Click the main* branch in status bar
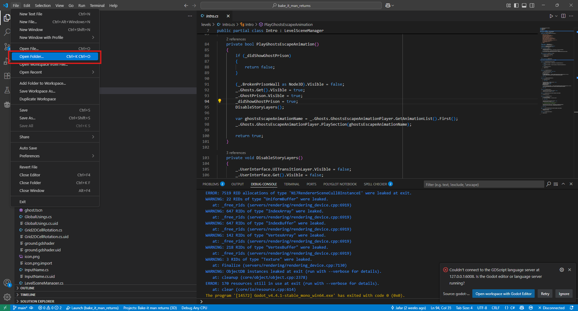The height and width of the screenshot is (311, 578). tap(20, 308)
